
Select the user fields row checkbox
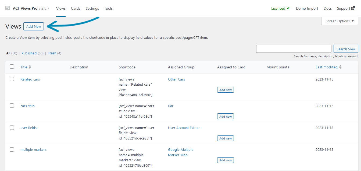pyautogui.click(x=12, y=128)
